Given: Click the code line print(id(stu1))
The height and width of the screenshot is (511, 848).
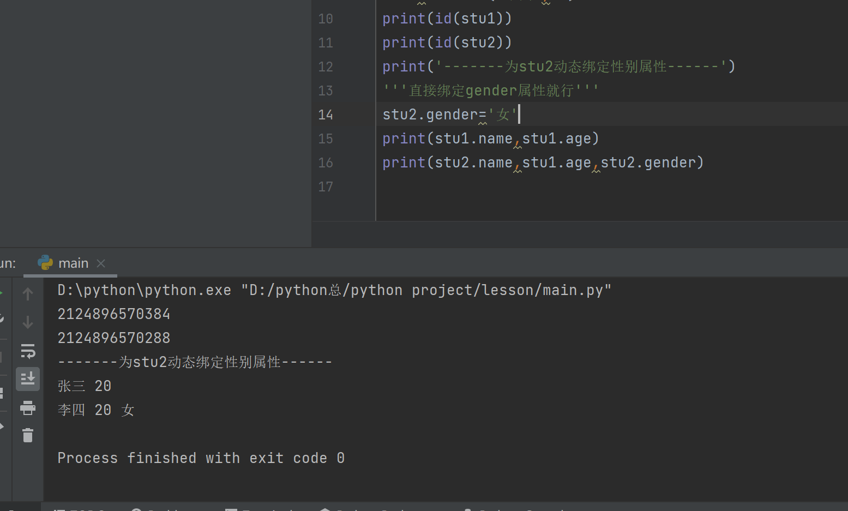Looking at the screenshot, I should tap(447, 19).
